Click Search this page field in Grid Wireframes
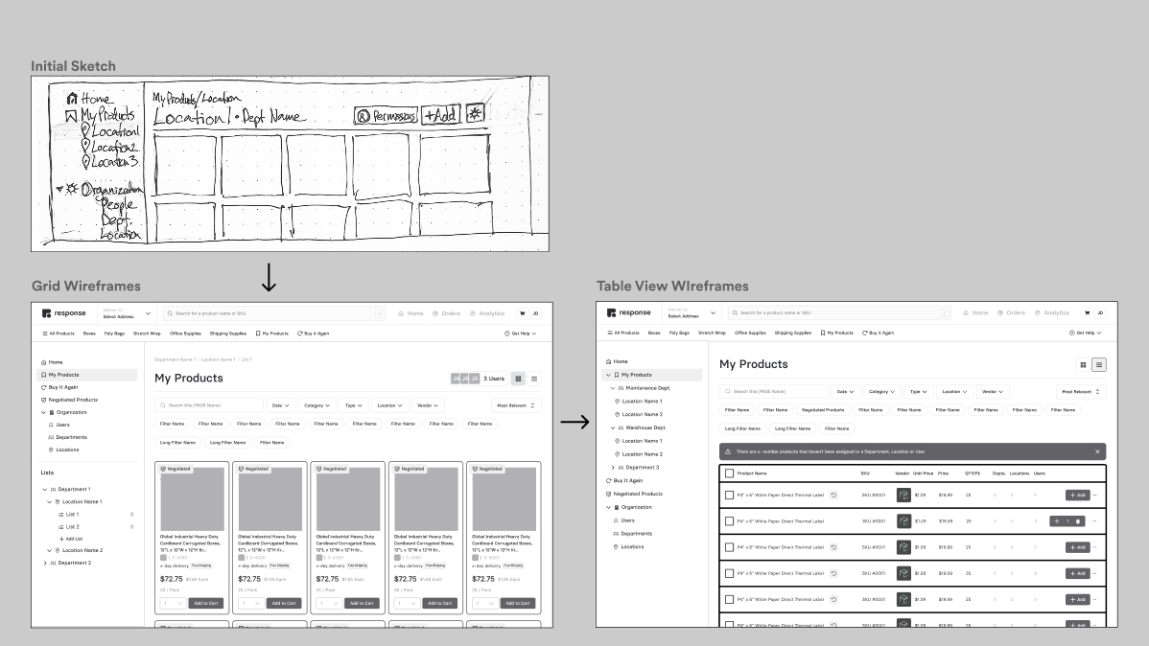 pyautogui.click(x=209, y=405)
